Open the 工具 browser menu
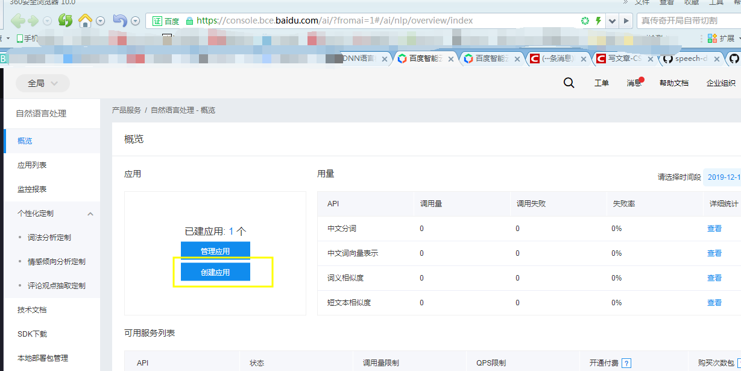Viewport: 741px width, 371px height. [716, 2]
